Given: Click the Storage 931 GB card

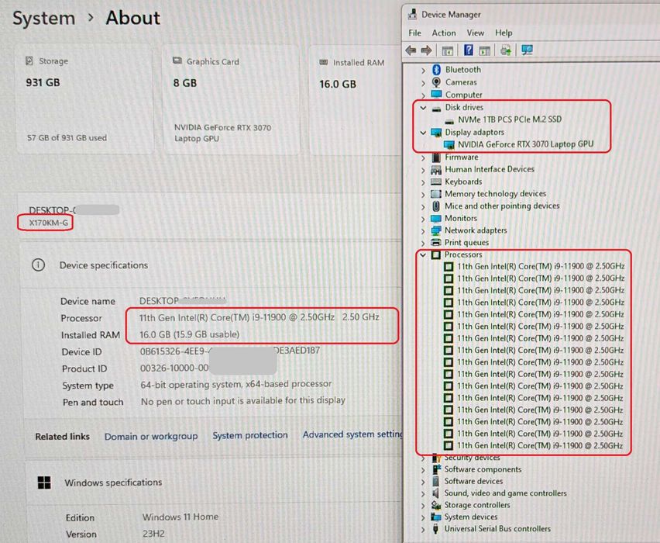Looking at the screenshot, I should [x=84, y=99].
